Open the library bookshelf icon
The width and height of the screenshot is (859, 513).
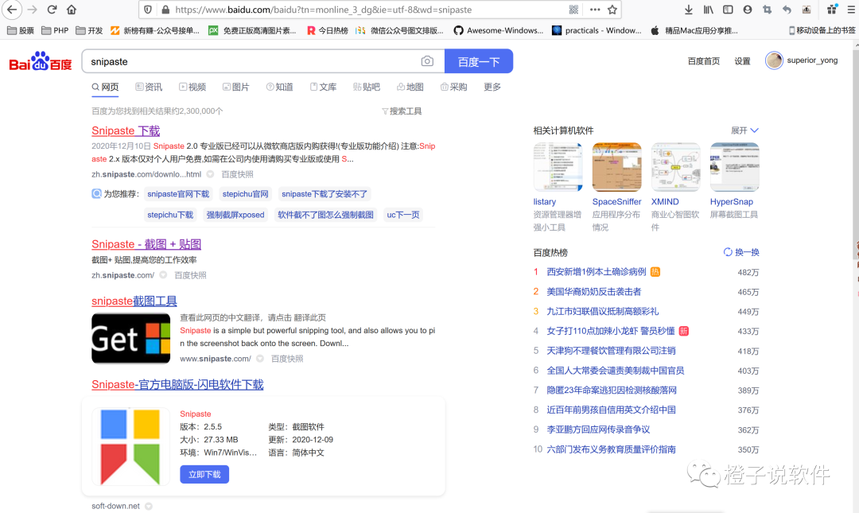[709, 10]
